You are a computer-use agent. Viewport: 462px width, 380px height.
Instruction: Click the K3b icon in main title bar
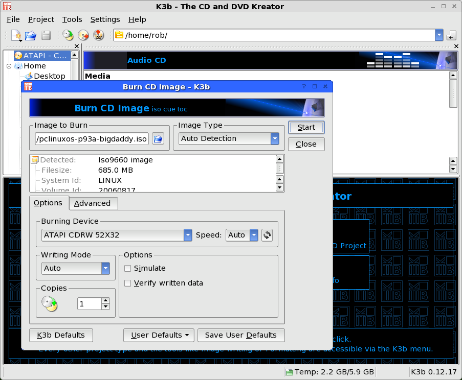pos(7,6)
